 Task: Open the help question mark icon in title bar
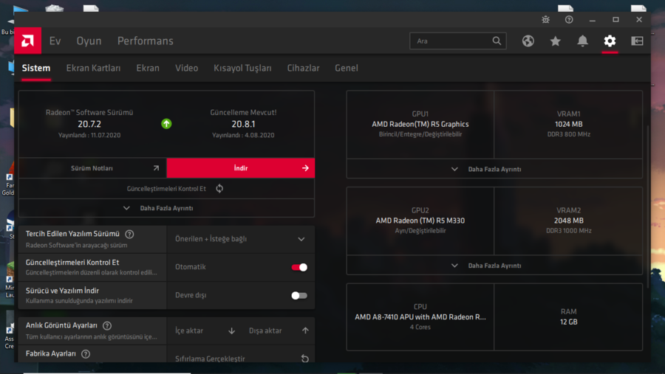click(x=569, y=19)
